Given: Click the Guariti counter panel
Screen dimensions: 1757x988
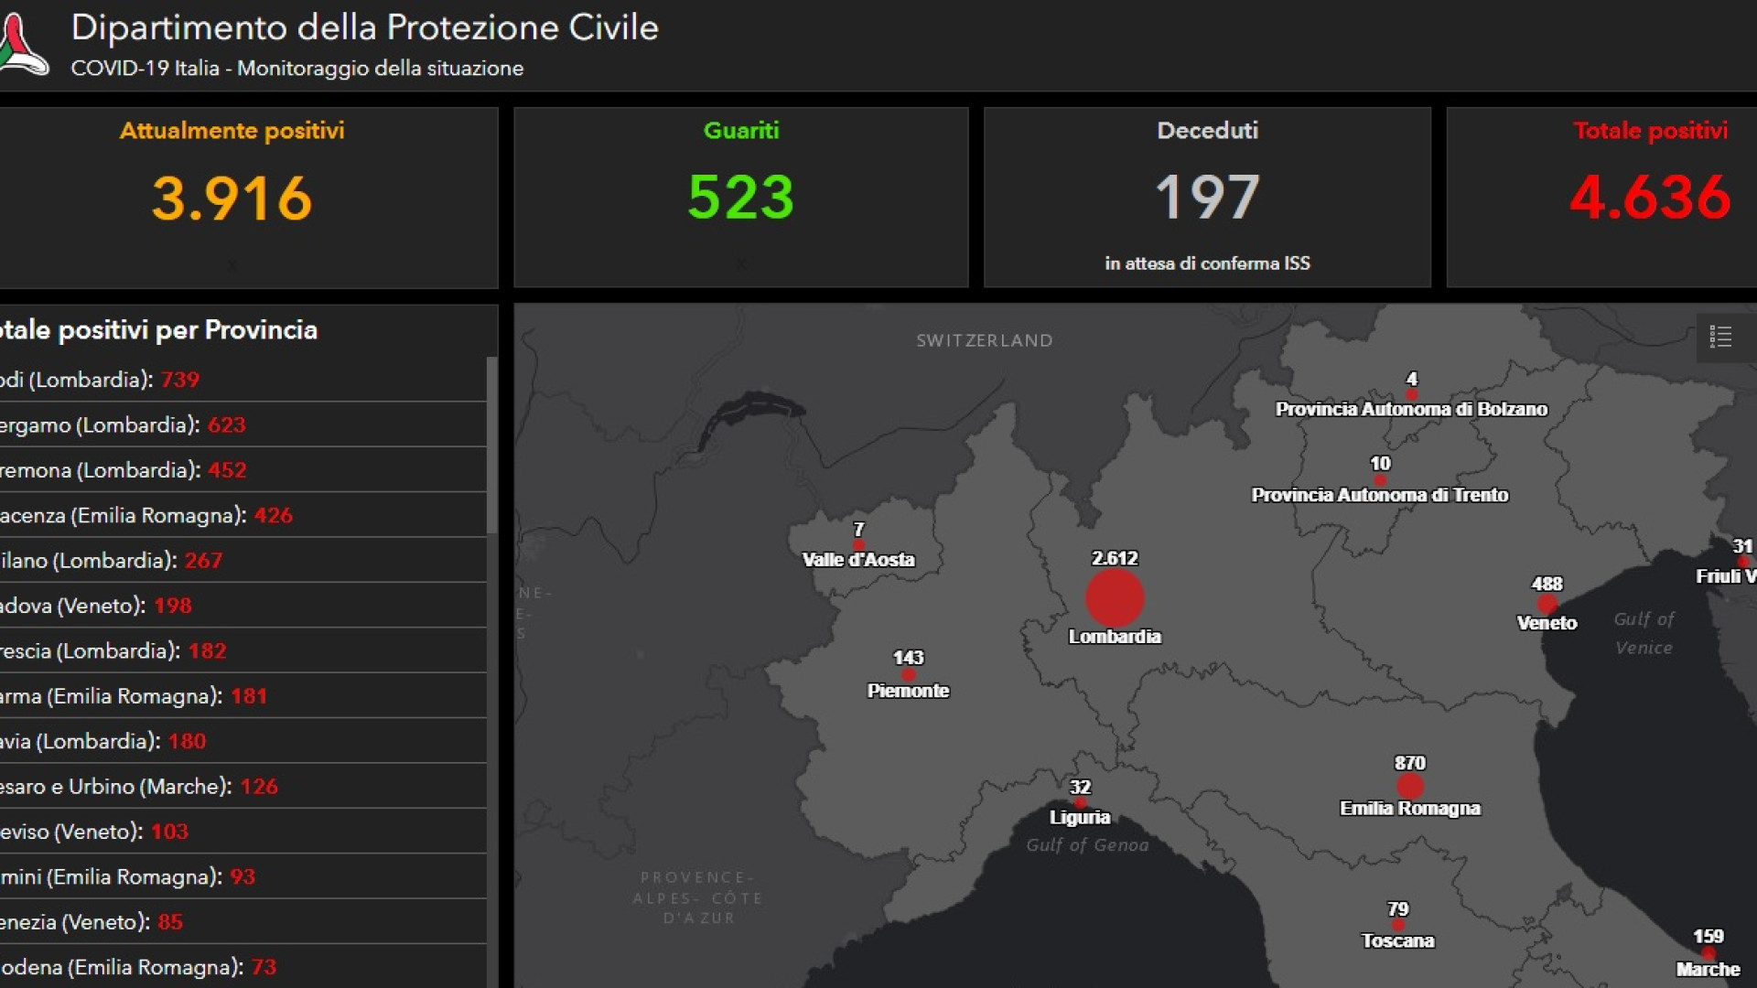Looking at the screenshot, I should [740, 197].
